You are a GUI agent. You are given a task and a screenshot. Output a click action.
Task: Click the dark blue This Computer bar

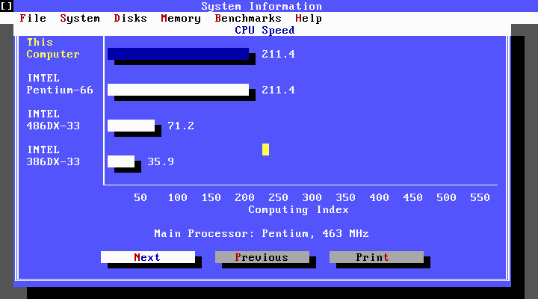click(x=178, y=54)
